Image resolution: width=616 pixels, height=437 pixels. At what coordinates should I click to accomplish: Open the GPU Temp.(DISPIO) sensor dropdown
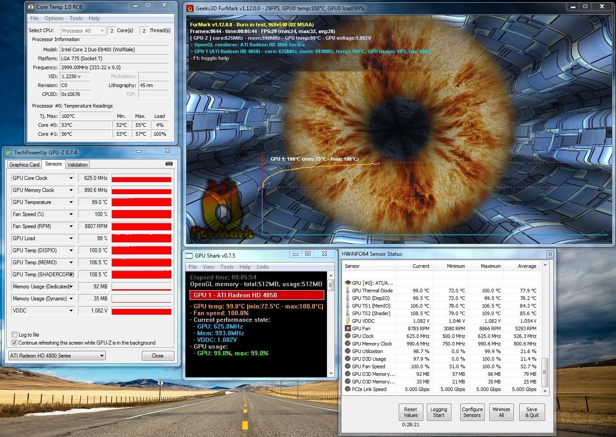tap(70, 250)
